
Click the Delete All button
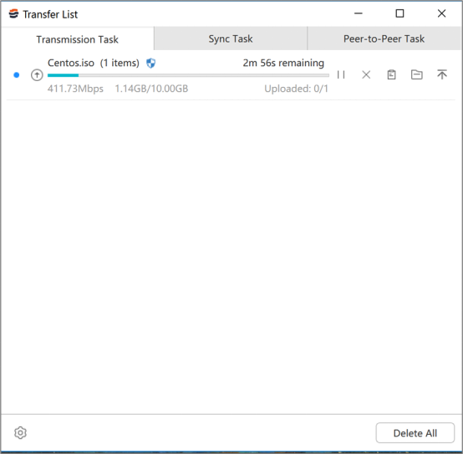[x=415, y=433]
